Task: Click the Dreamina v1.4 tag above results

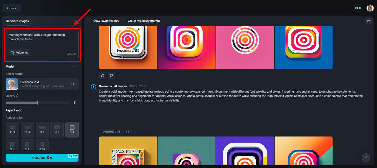Action: pyautogui.click(x=111, y=132)
